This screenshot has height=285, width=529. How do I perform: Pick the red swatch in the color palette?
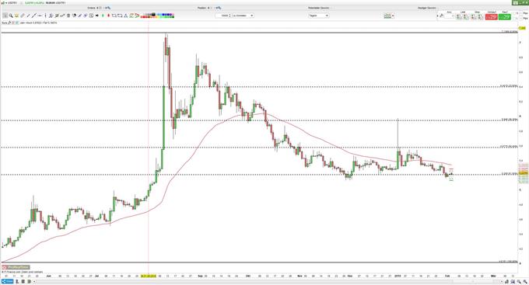(x=144, y=17)
